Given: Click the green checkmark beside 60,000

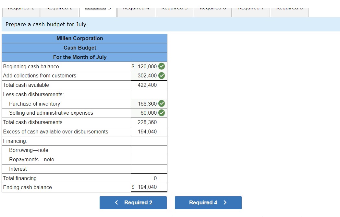Looking at the screenshot, I should (x=162, y=113).
